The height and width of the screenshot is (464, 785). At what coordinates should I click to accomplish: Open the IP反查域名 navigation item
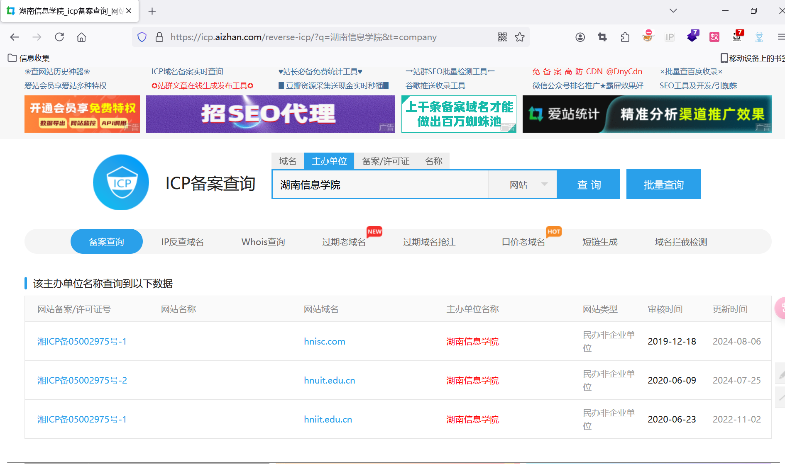tap(182, 242)
